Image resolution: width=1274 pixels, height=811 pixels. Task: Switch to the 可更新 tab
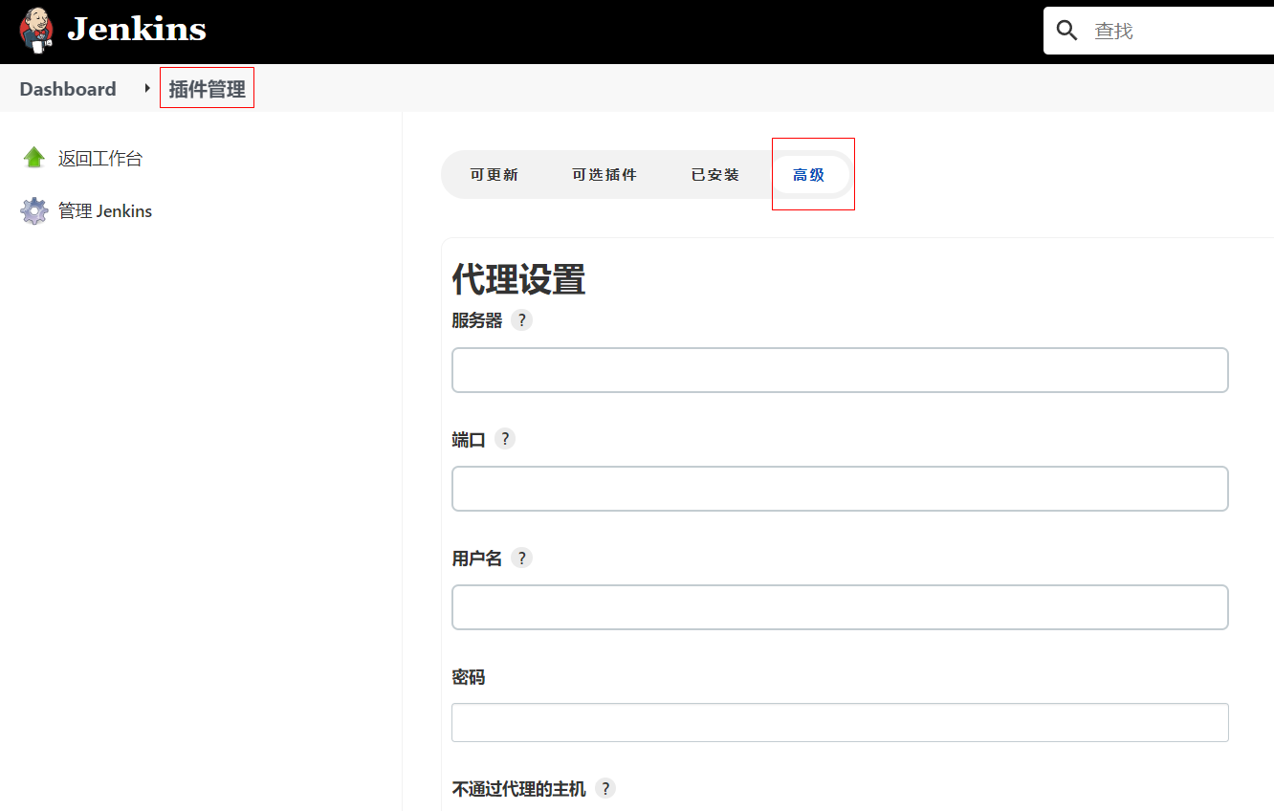pyautogui.click(x=494, y=174)
